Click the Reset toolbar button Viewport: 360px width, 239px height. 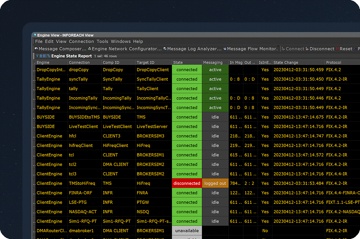click(344, 49)
